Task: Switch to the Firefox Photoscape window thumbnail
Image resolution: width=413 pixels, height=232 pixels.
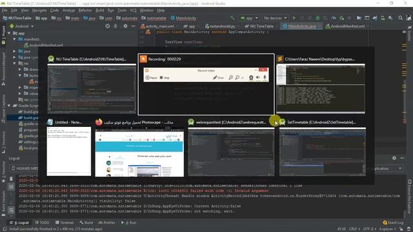Action: (139, 148)
